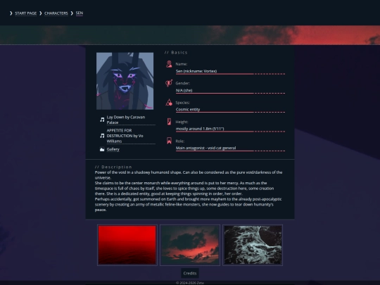Click the copyright text '© 2024-2026 Zeta'
Viewport: 380px width, 285px height.
190,283
